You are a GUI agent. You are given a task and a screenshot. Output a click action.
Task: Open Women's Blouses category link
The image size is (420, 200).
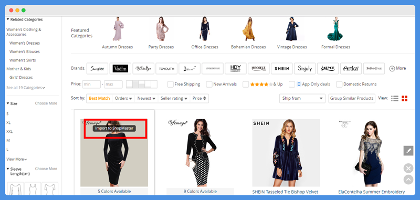point(25,51)
